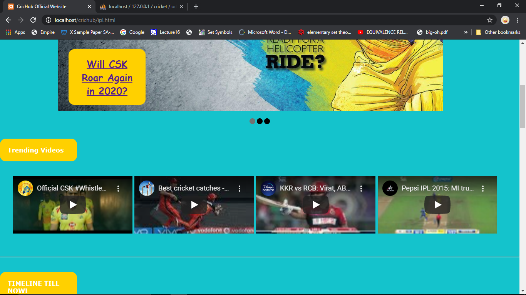
Task: Open the Chrome profile avatar
Action: pyautogui.click(x=505, y=20)
